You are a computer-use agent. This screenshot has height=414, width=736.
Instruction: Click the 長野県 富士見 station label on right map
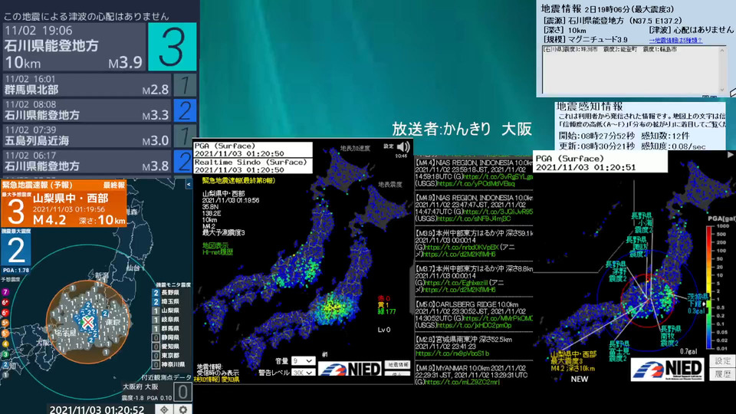pyautogui.click(x=619, y=351)
